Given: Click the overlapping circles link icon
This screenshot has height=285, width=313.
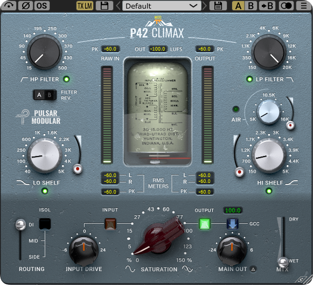Looking at the screenshot, I should pyautogui.click(x=286, y=6).
